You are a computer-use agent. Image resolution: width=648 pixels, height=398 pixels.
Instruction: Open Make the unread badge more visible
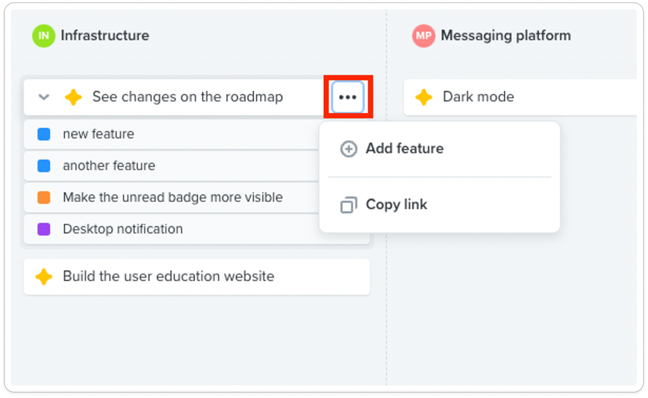tap(171, 197)
